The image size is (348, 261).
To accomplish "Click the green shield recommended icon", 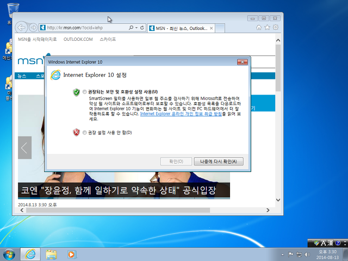I will click(76, 92).
